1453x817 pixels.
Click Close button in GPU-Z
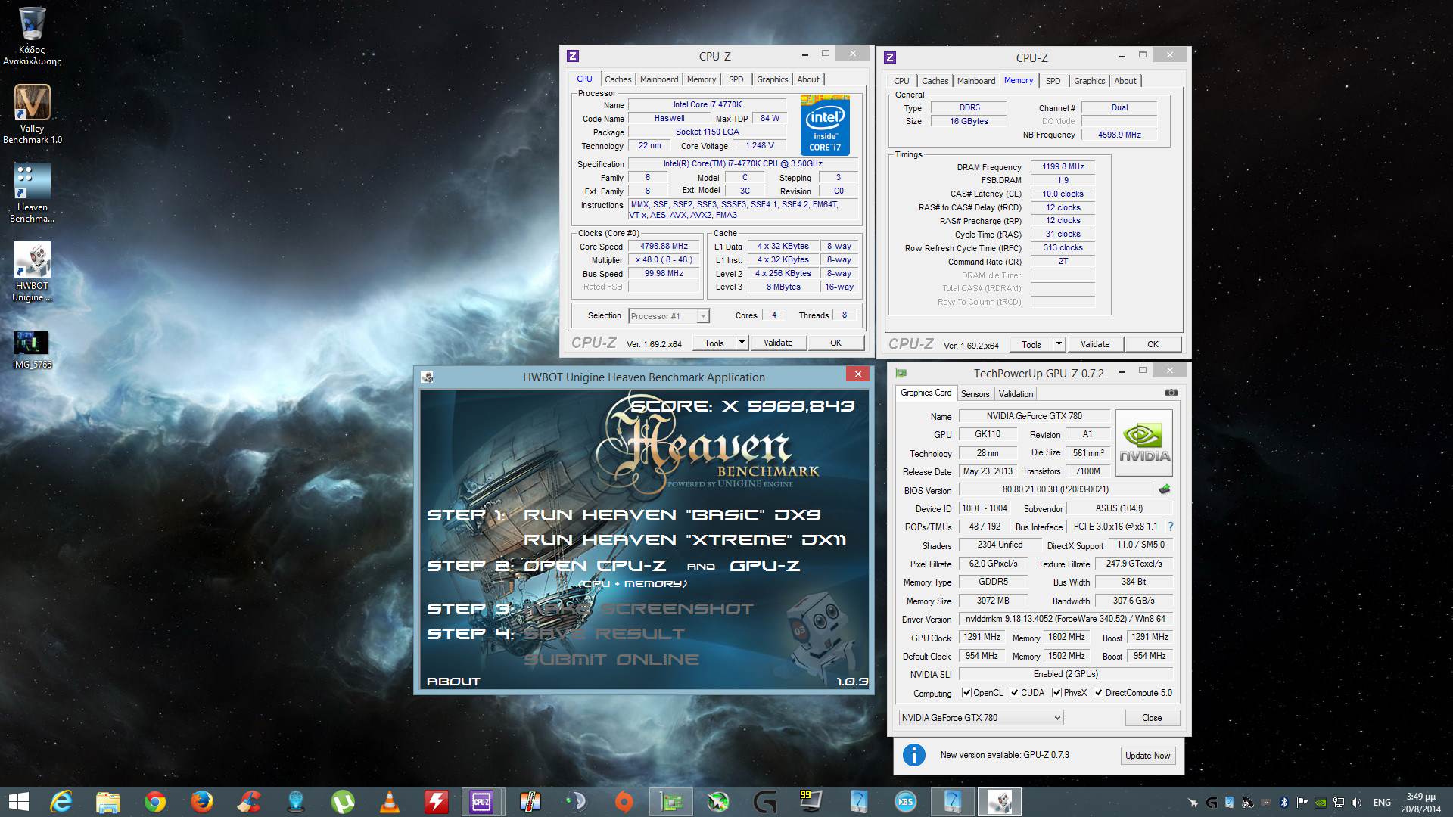coord(1152,718)
